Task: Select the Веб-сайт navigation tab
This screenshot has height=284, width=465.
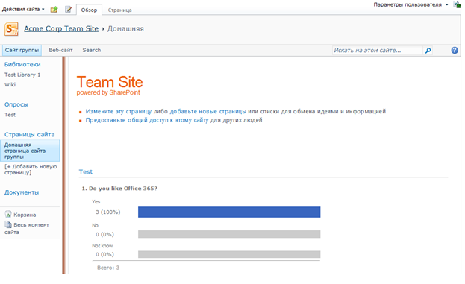Action: coord(60,50)
